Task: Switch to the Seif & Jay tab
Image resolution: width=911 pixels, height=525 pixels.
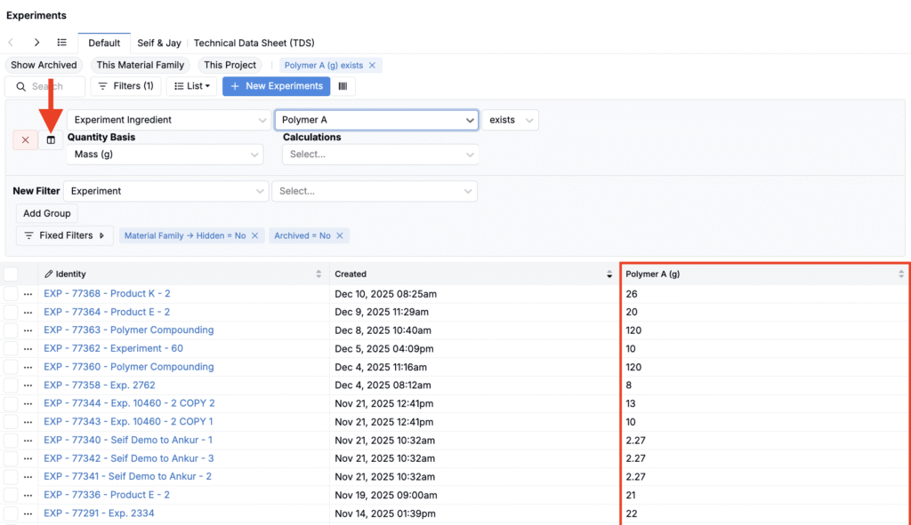Action: [x=159, y=43]
